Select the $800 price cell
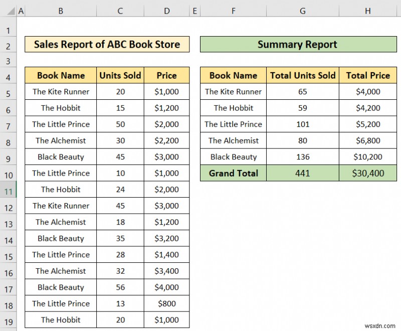 click(166, 303)
